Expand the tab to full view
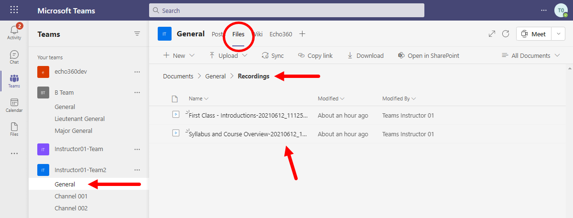Screen dimensions: 573x218 pos(492,34)
